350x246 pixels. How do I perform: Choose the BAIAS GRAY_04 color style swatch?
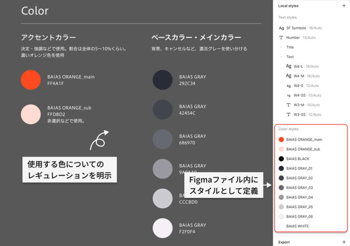pyautogui.click(x=281, y=197)
